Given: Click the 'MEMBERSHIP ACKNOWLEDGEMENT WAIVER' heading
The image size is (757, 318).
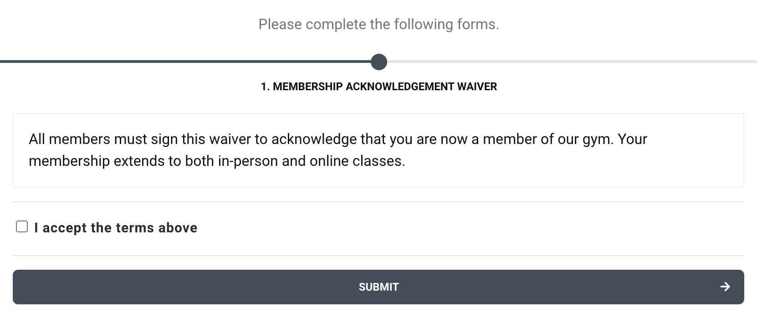Looking at the screenshot, I should click(x=378, y=87).
